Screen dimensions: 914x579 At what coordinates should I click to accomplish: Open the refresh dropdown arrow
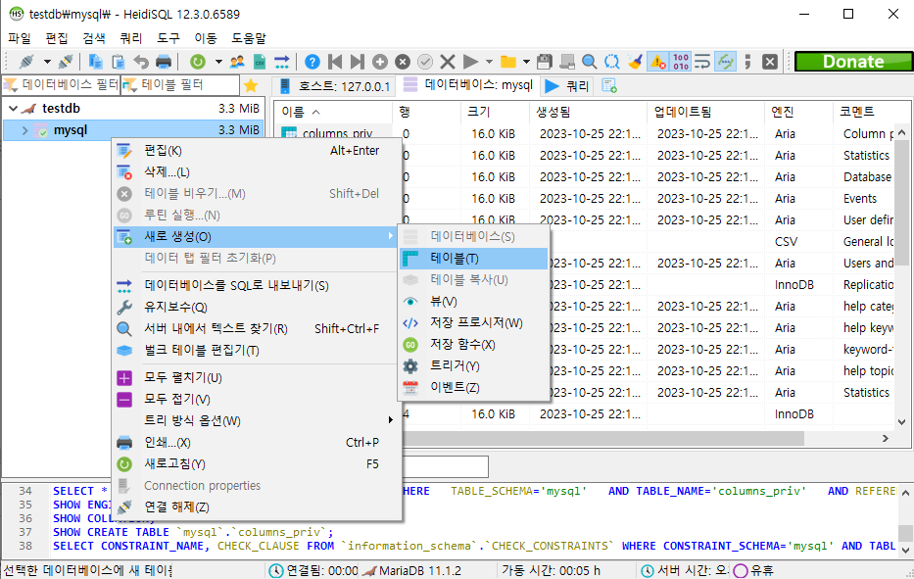(218, 61)
